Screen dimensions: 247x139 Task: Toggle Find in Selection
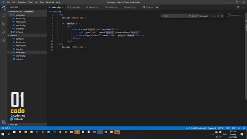pyautogui.click(x=218, y=16)
